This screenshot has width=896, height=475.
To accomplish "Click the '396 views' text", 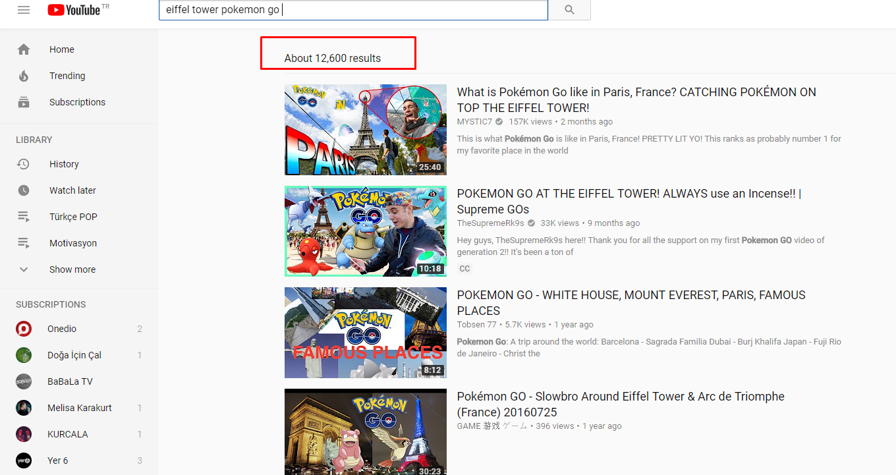I will [x=555, y=426].
